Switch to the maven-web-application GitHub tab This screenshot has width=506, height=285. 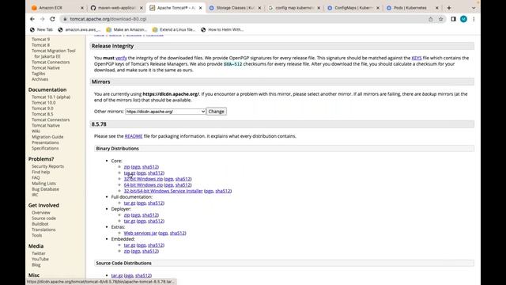[x=116, y=8]
